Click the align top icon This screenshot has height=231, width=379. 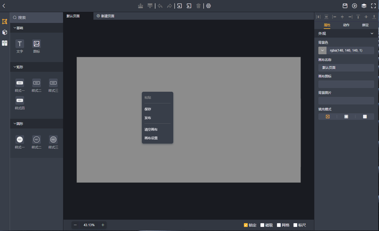tap(358, 17)
